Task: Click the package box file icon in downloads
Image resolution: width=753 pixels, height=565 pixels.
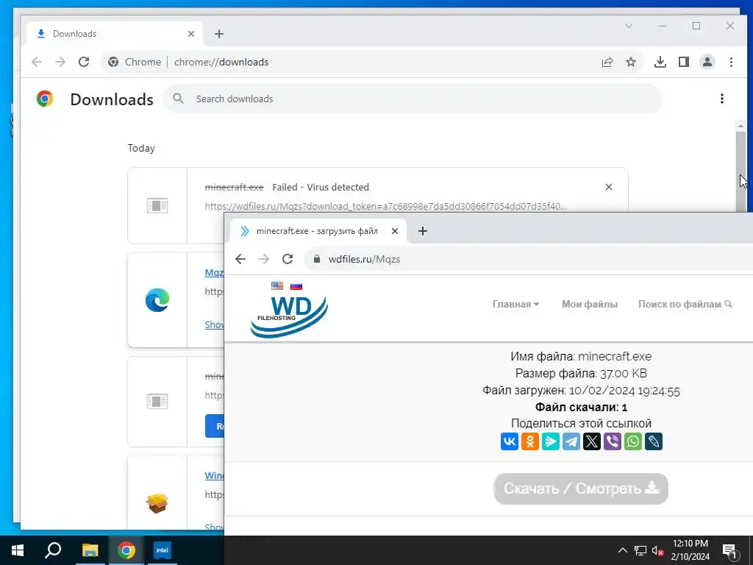Action: click(157, 503)
